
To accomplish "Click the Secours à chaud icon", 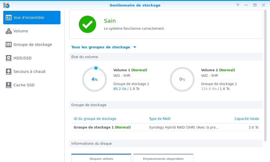I will [x=9, y=72].
